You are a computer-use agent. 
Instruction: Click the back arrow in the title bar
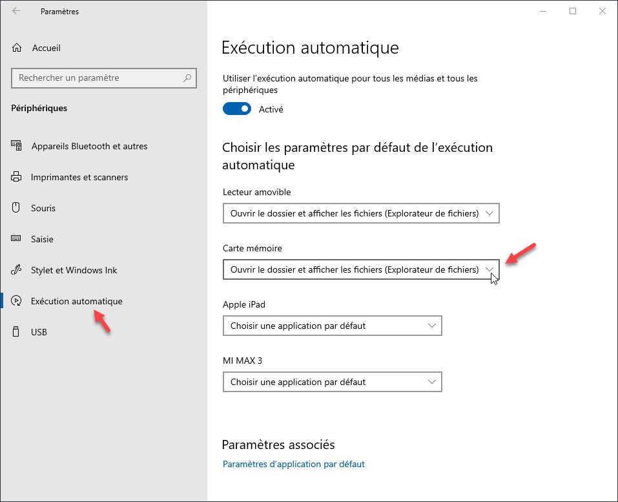[16, 11]
